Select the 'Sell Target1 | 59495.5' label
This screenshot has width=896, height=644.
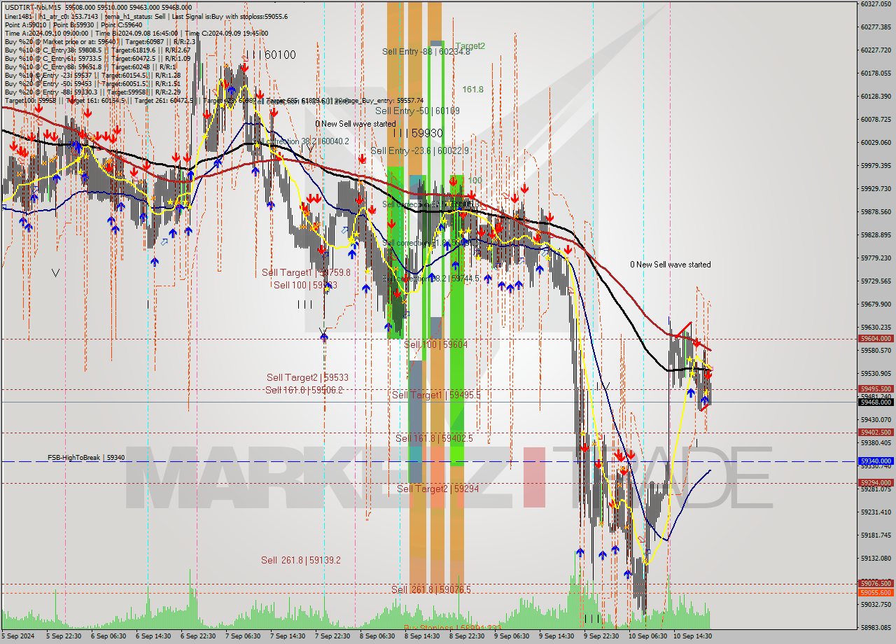tap(436, 395)
